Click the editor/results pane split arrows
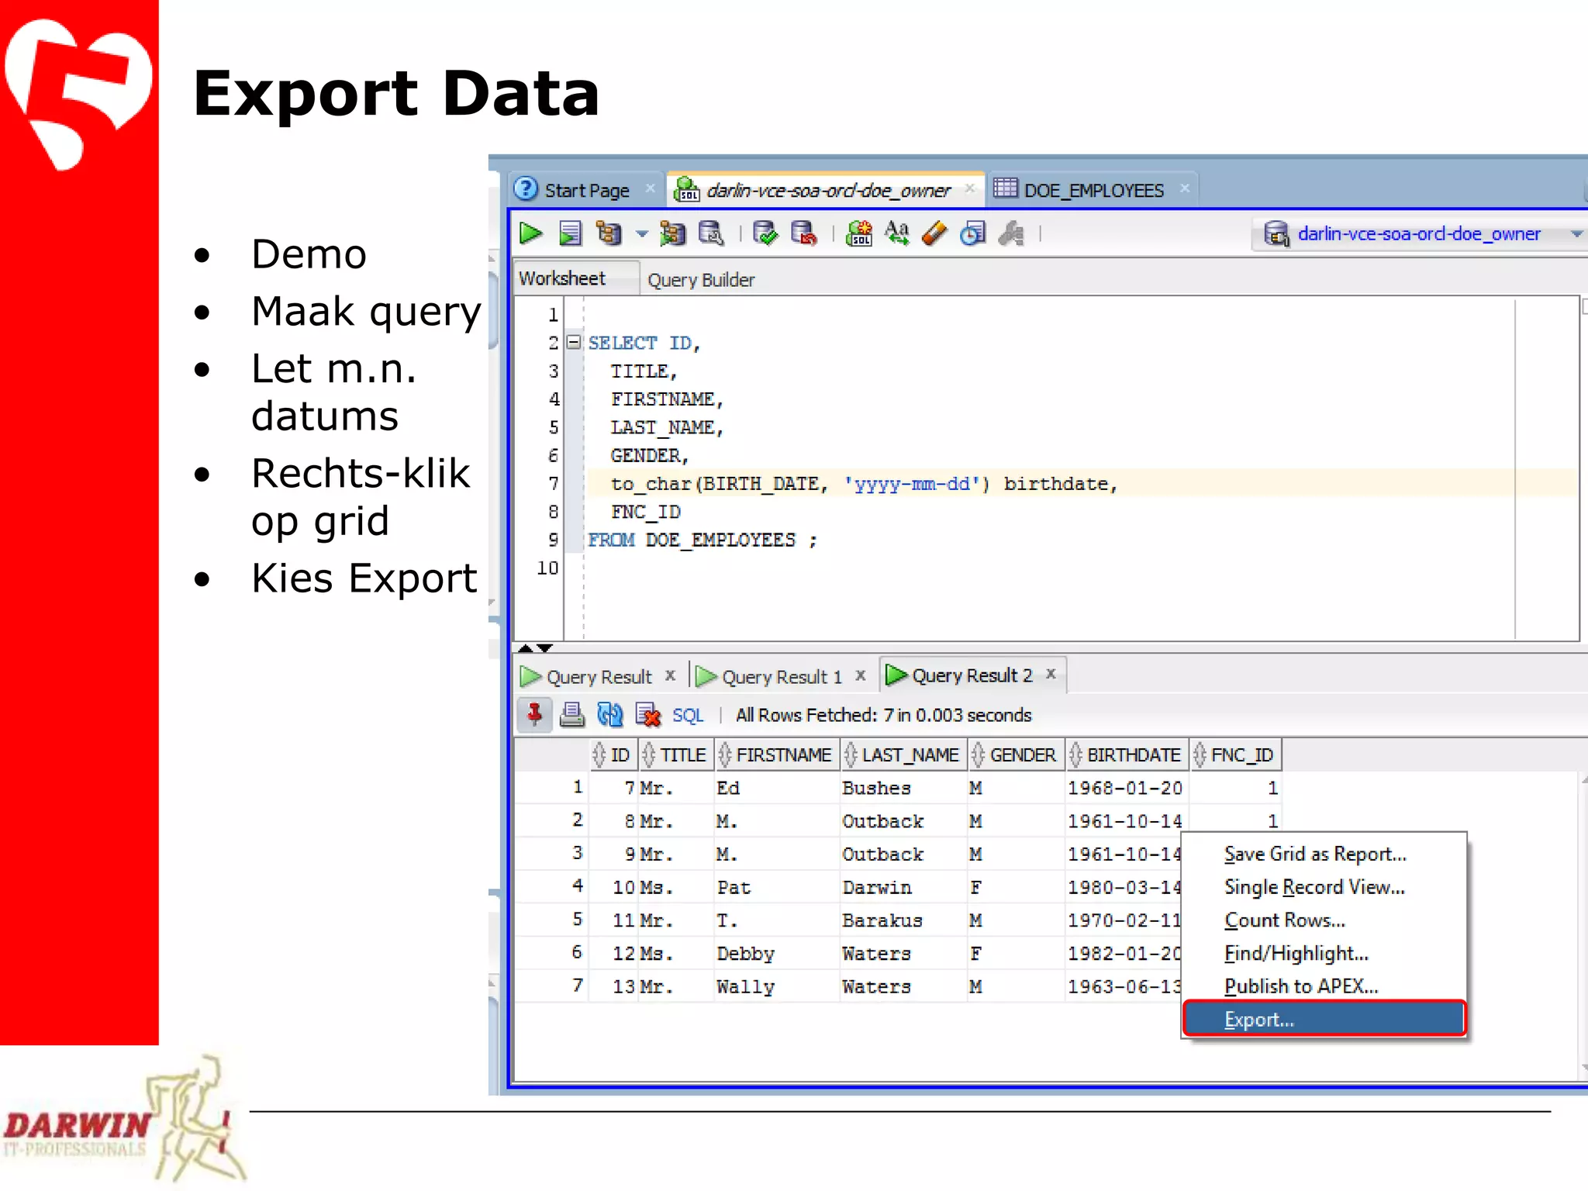The width and height of the screenshot is (1588, 1191). coord(536,648)
